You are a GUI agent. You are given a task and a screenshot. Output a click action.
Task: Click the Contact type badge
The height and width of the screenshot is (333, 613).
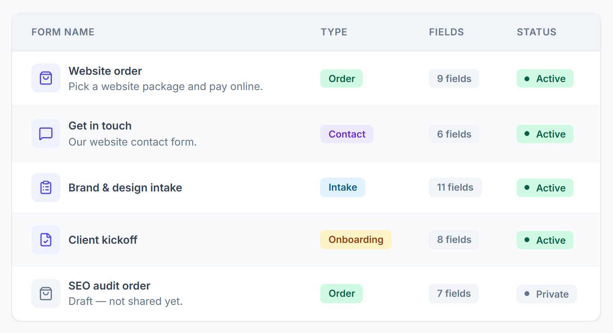pyautogui.click(x=347, y=134)
